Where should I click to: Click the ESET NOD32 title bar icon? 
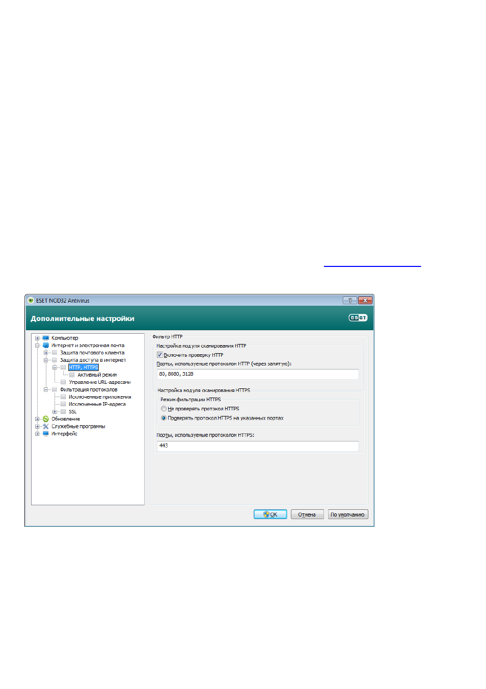31,301
